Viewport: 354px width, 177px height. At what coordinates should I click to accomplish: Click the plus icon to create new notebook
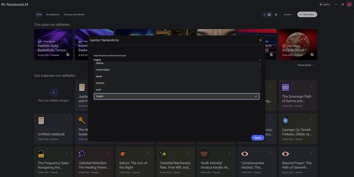click(53, 92)
